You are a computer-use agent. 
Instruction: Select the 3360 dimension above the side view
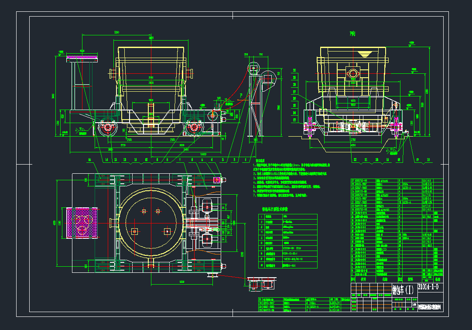click(116, 33)
